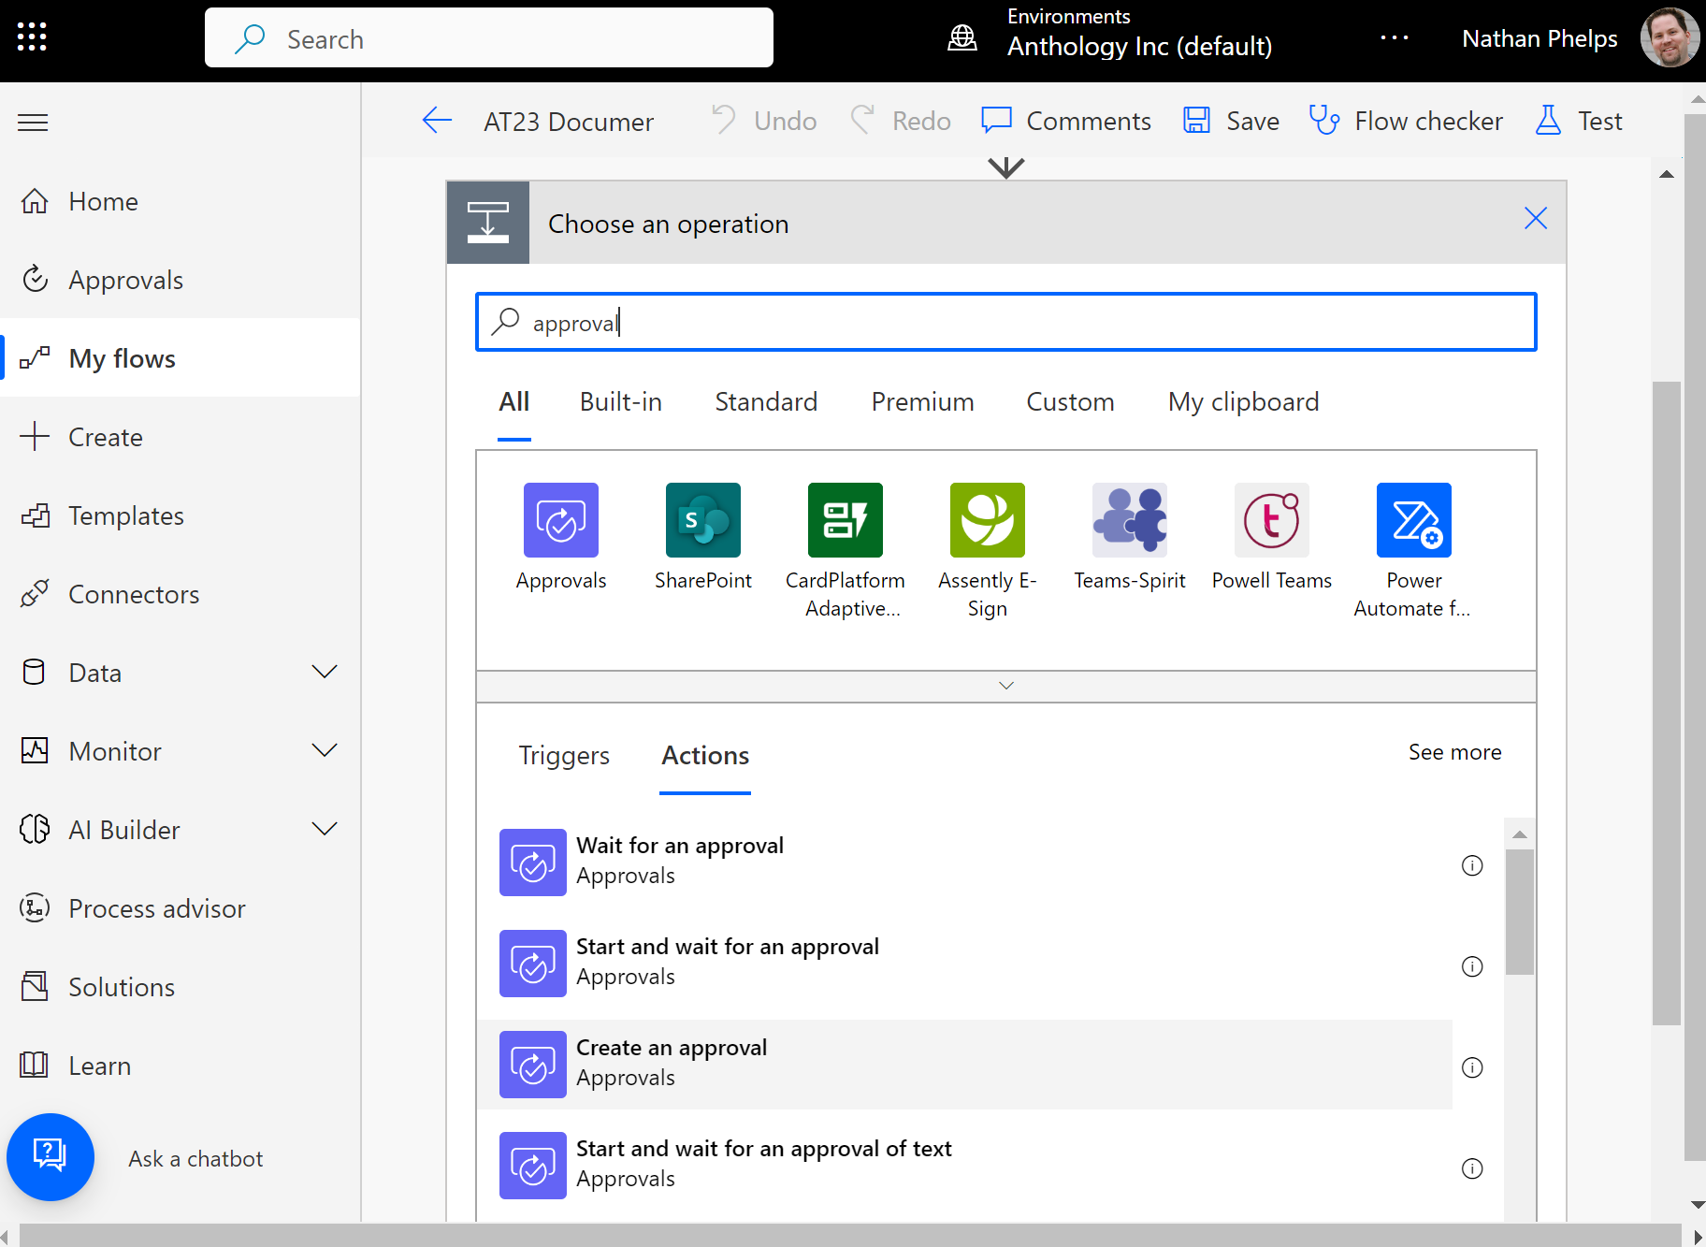Choose the Wait for an approval action
This screenshot has height=1247, width=1706.
pos(964,862)
